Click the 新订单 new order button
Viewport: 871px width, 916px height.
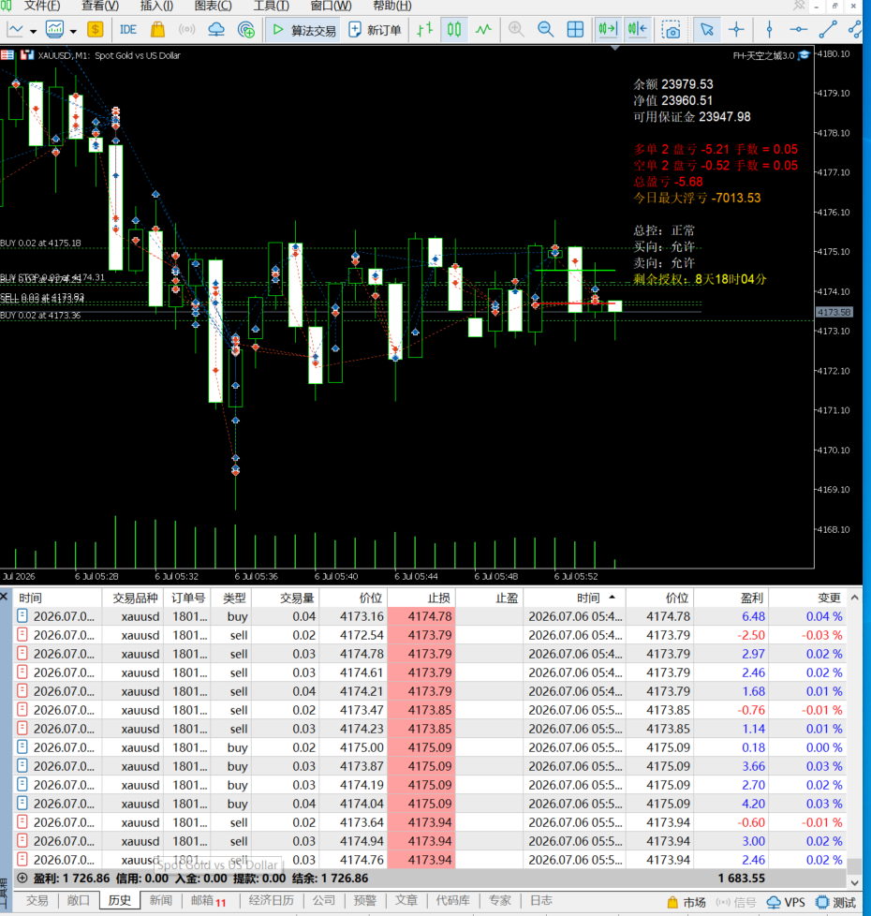tap(375, 30)
